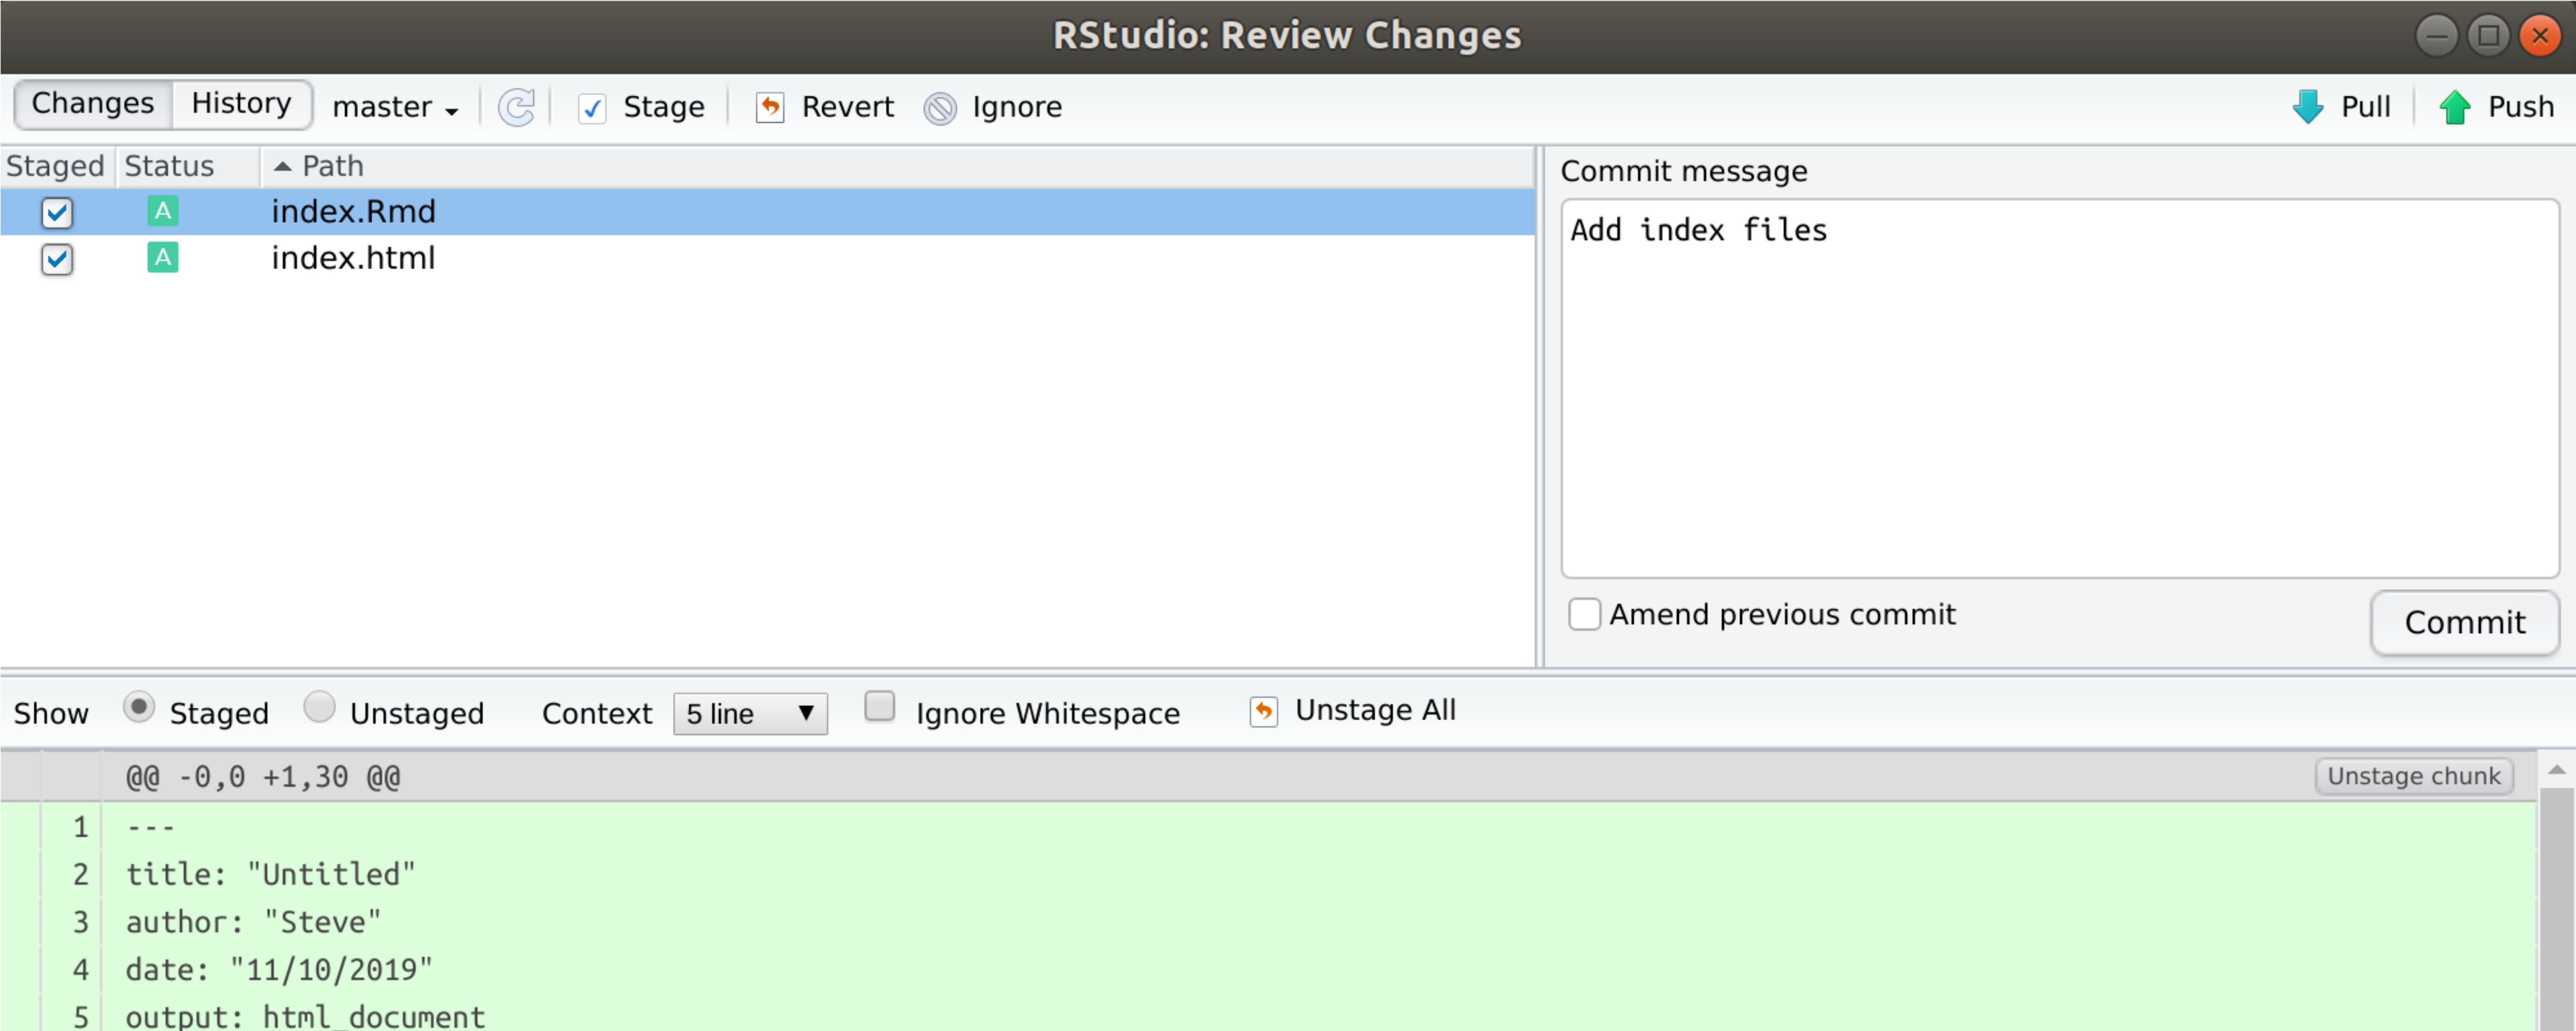Select the index.Rmd file row

[x=767, y=212]
